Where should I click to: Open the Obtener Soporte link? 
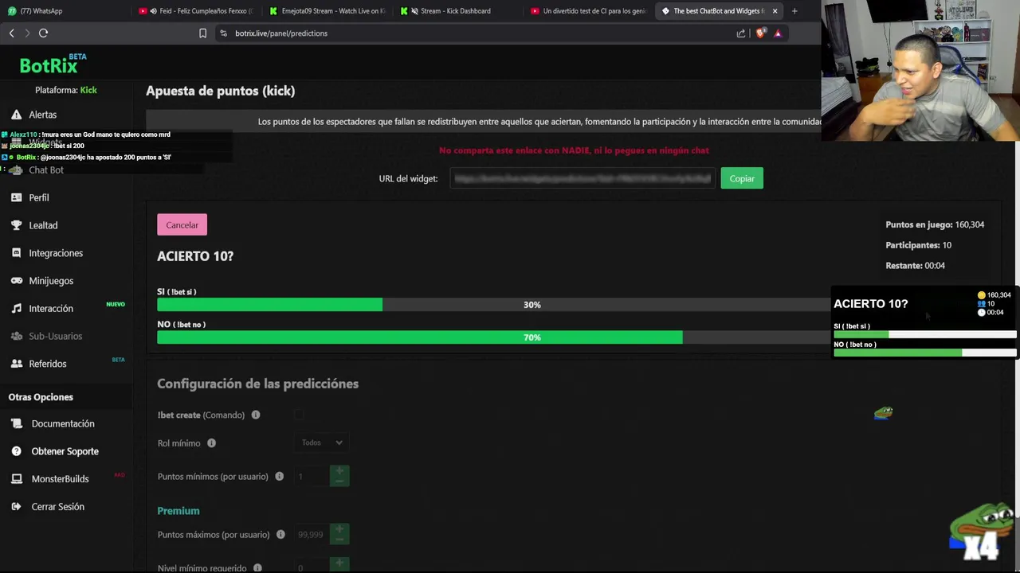pyautogui.click(x=65, y=451)
